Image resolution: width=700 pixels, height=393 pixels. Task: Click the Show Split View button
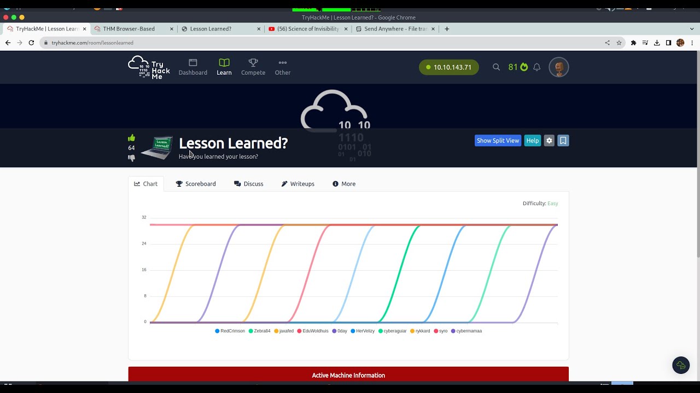(498, 140)
